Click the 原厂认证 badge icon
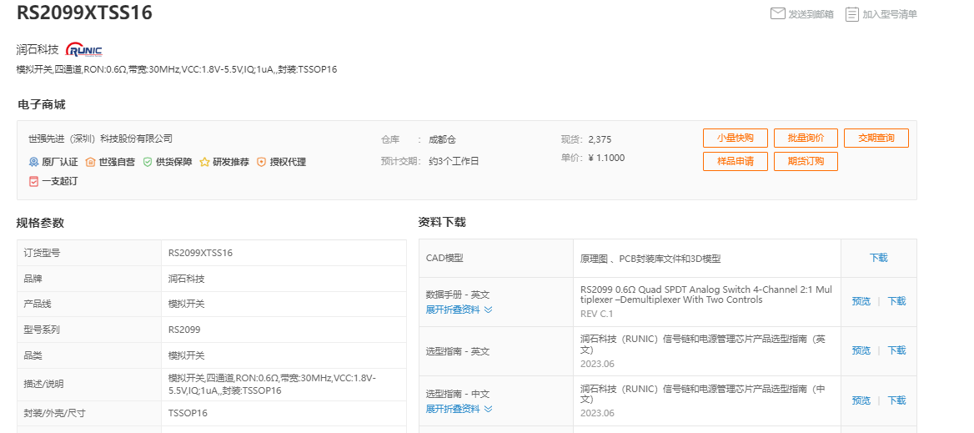 [34, 162]
